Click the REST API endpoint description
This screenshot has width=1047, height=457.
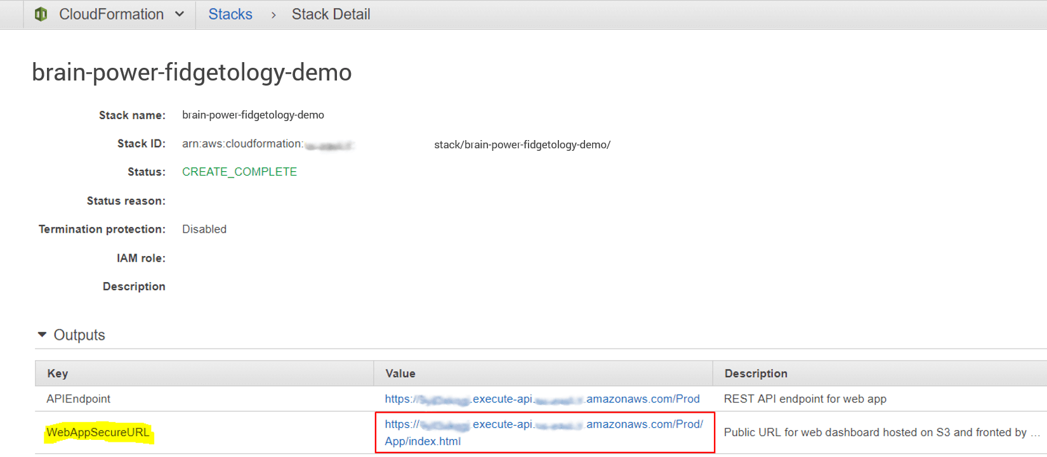(x=805, y=399)
